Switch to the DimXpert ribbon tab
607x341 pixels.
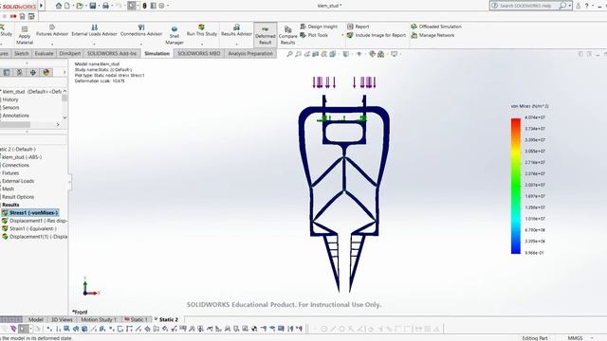click(x=69, y=53)
